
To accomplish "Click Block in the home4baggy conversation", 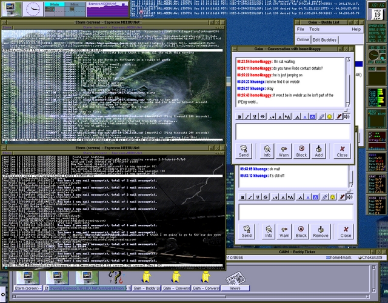I will [x=301, y=151].
